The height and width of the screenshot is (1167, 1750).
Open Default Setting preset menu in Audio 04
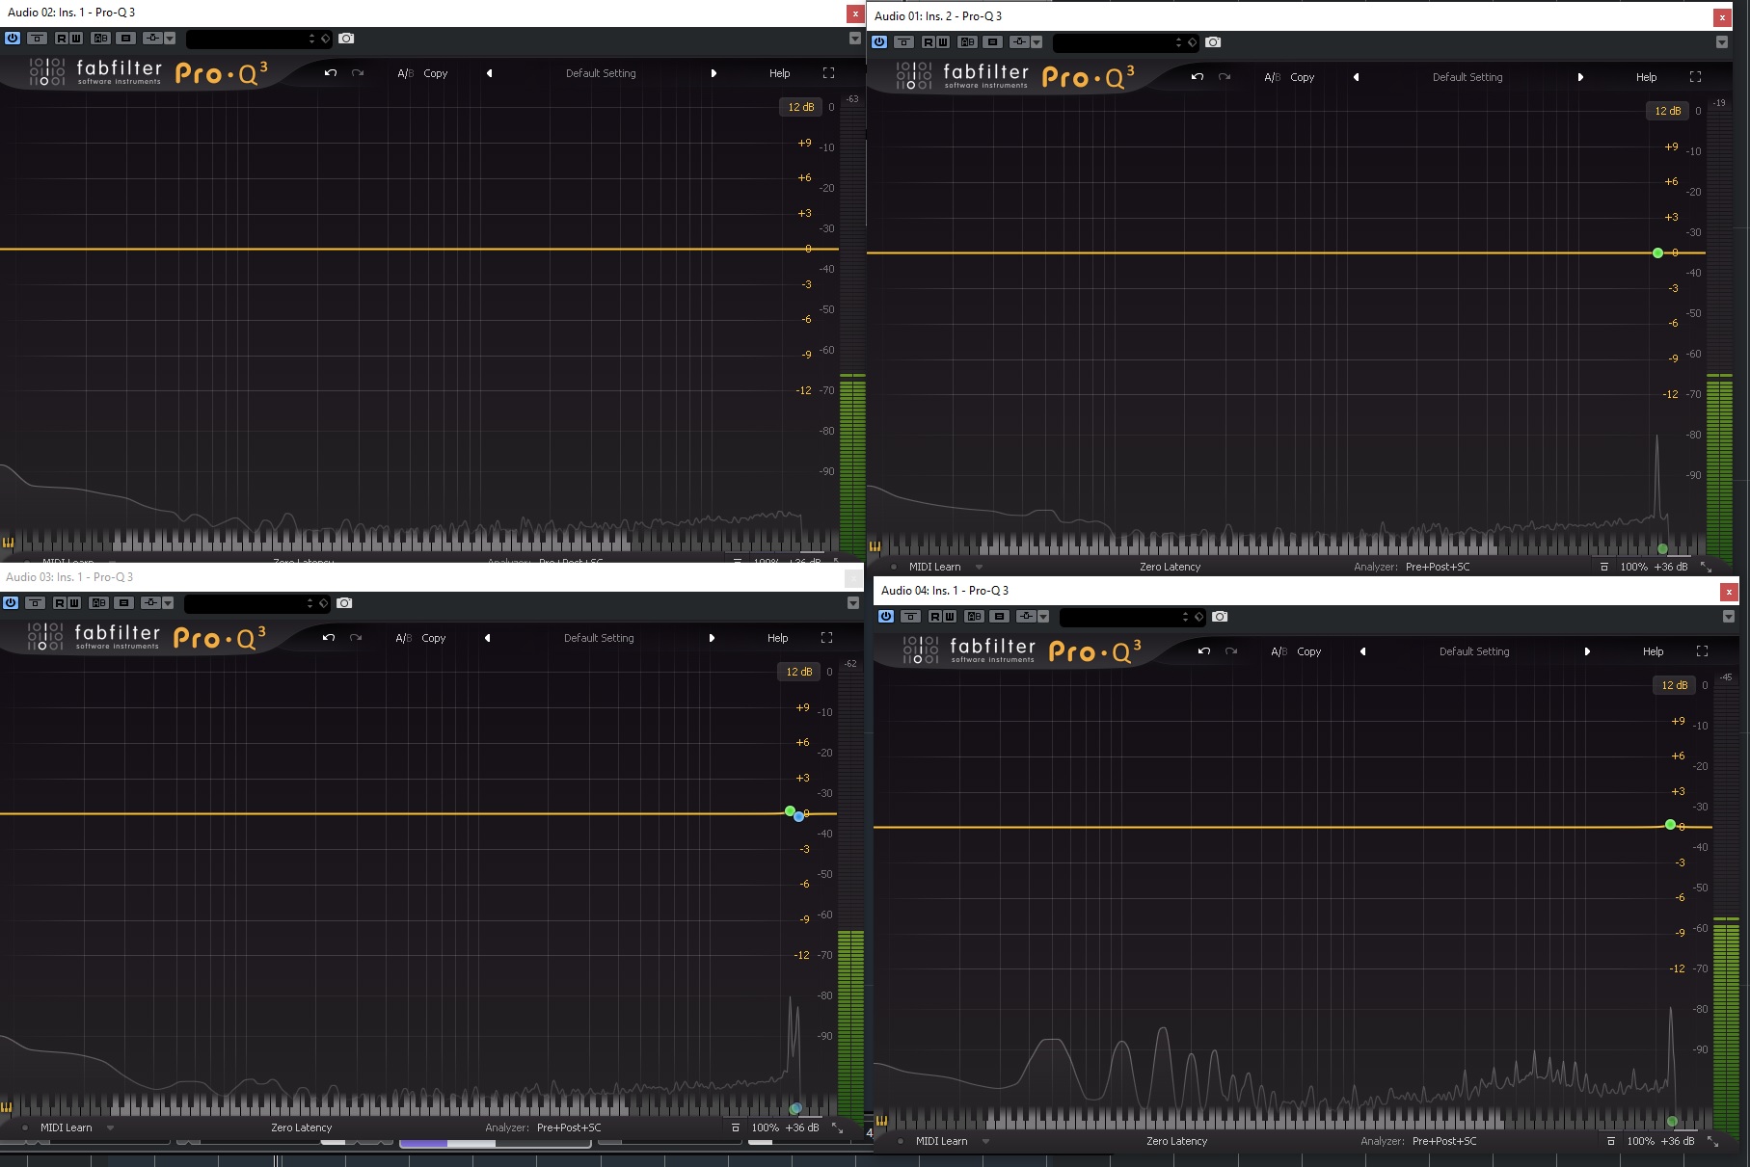[x=1474, y=651]
